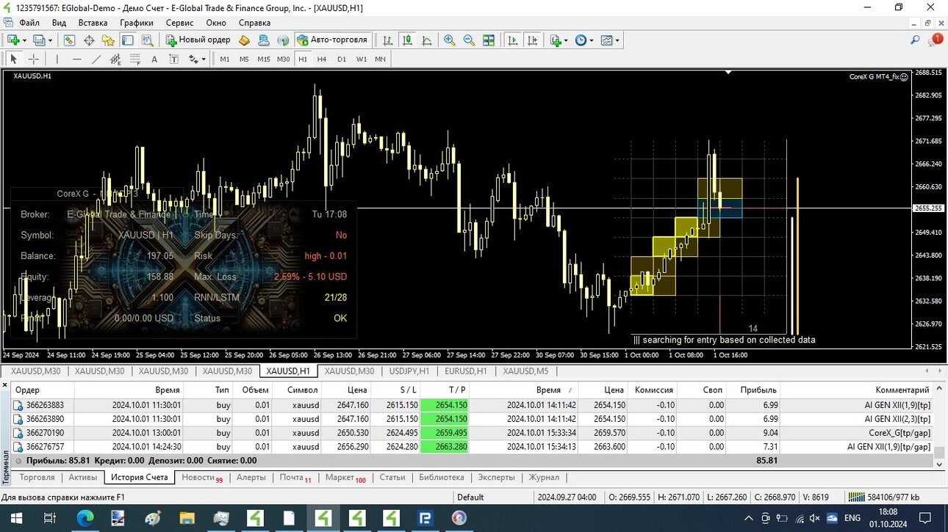Open the Файл menu
Screen dimensions: 948x532
[29, 23]
